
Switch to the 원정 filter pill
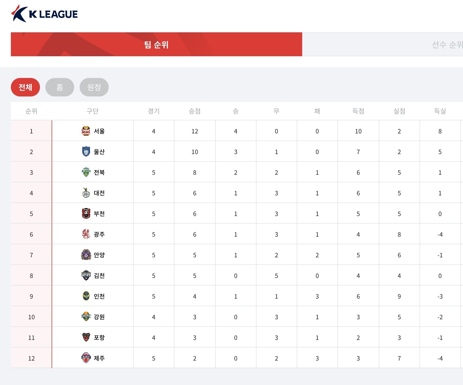94,87
